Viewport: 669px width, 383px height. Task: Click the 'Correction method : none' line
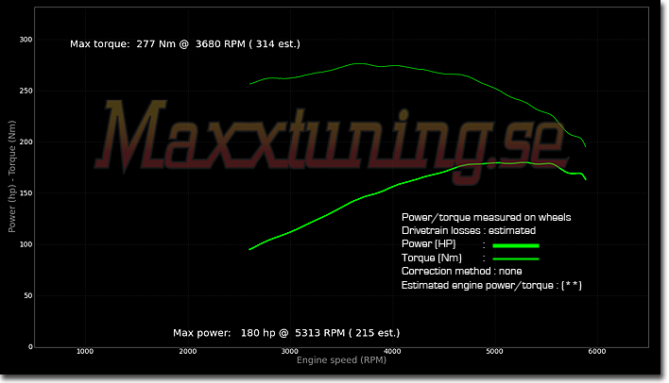(462, 271)
